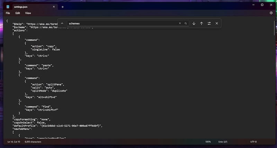
Task: Add a new tab with plus button
Action: click(63, 7)
